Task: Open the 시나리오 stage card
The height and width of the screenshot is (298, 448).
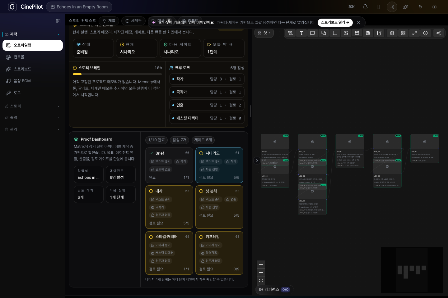Action: coord(219,165)
